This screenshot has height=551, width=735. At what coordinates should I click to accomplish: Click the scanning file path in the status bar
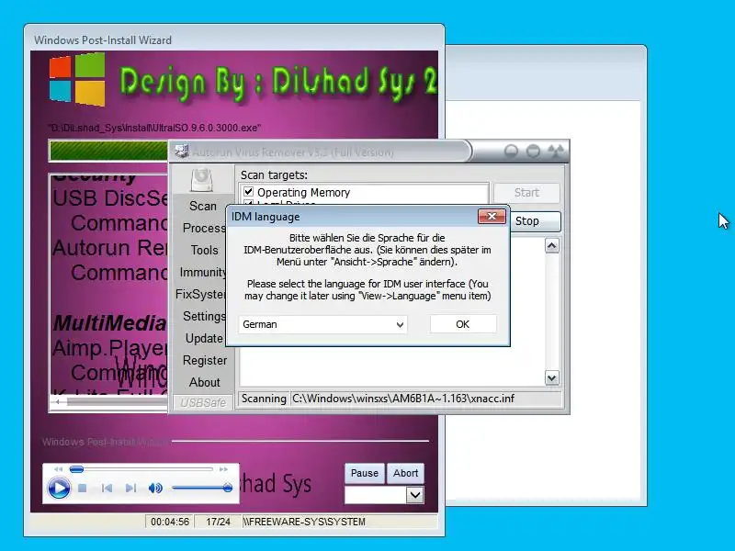tap(403, 399)
